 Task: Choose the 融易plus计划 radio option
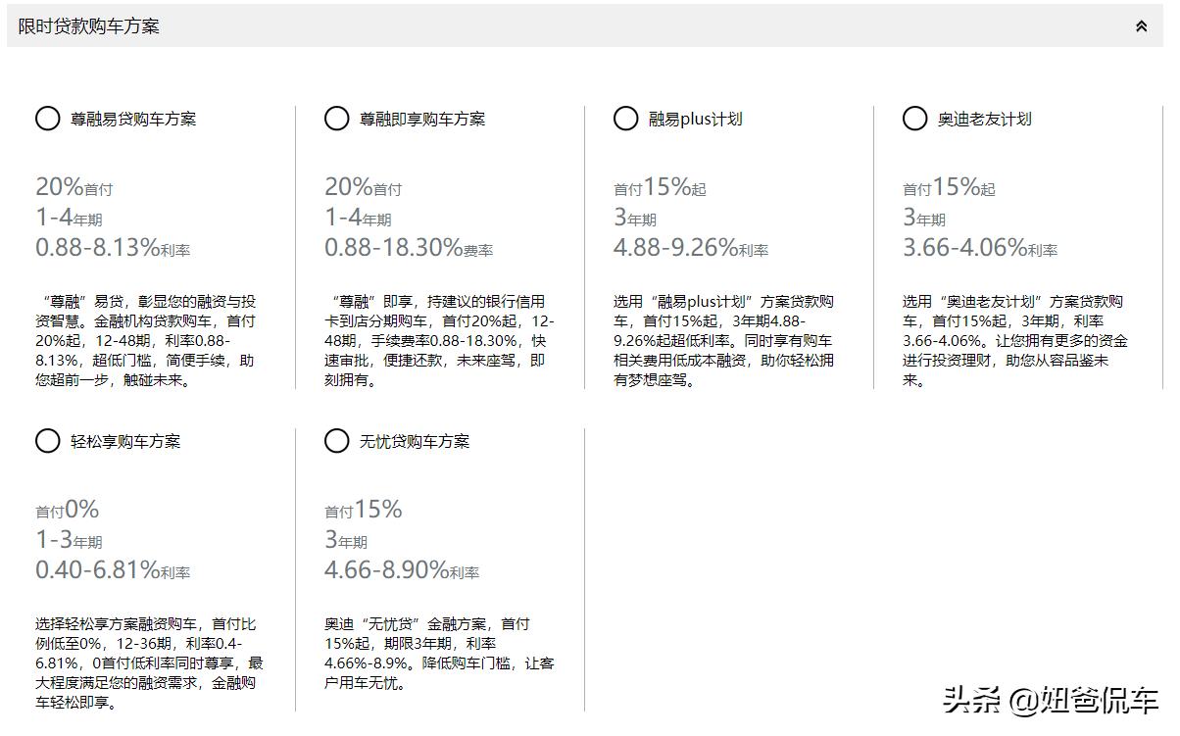click(625, 119)
